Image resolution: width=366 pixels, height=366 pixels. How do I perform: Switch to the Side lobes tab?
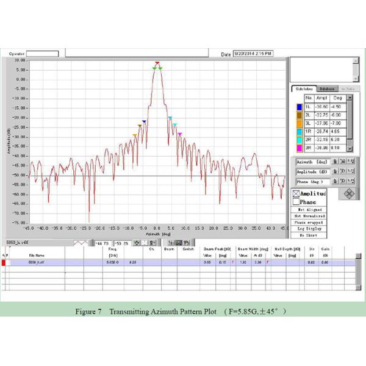pos(303,88)
